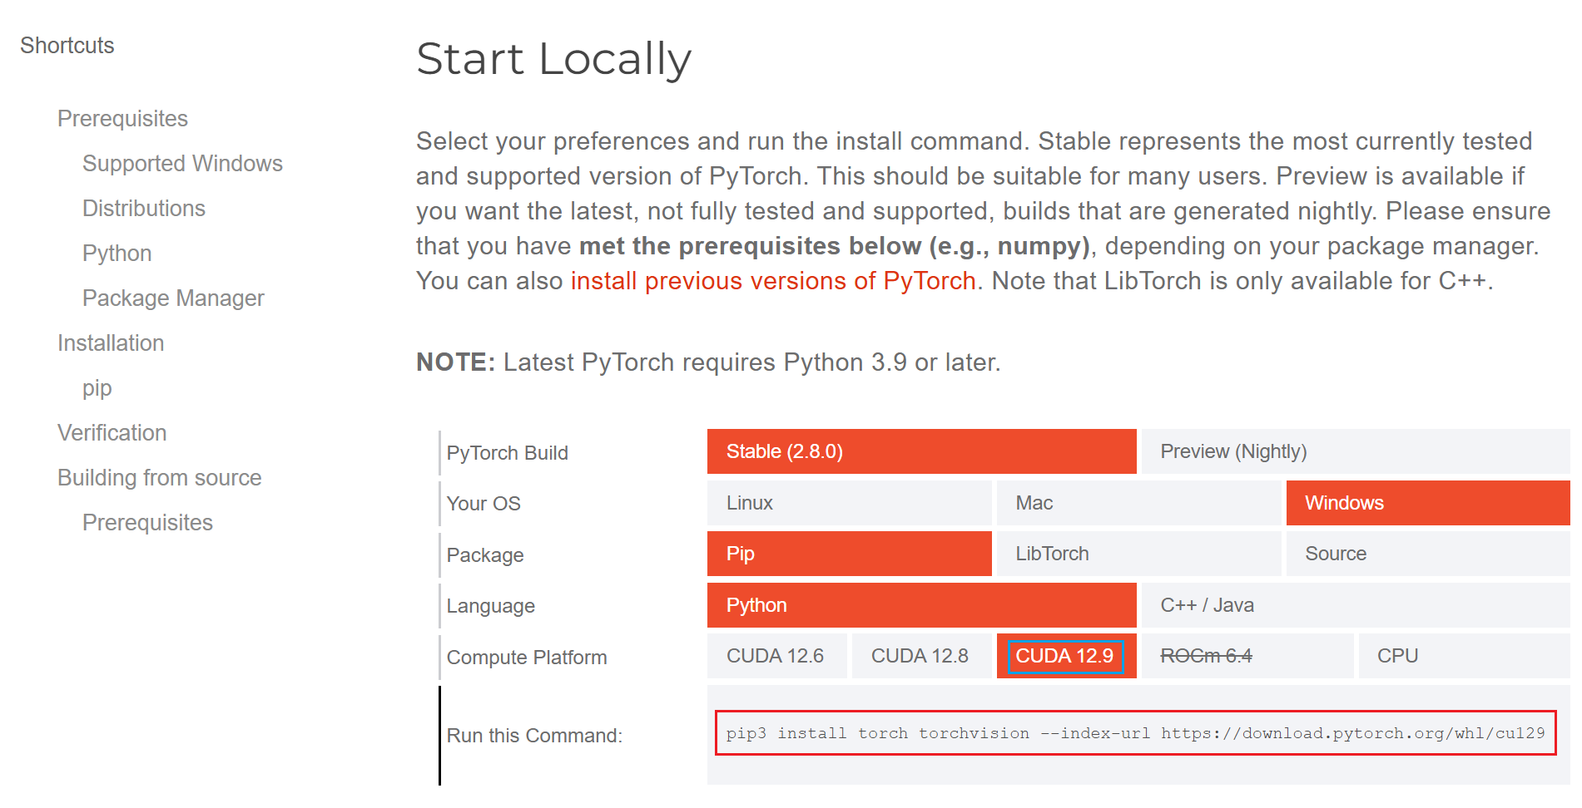
Task: Click the 'Compute Platform' row label
Action: click(527, 658)
